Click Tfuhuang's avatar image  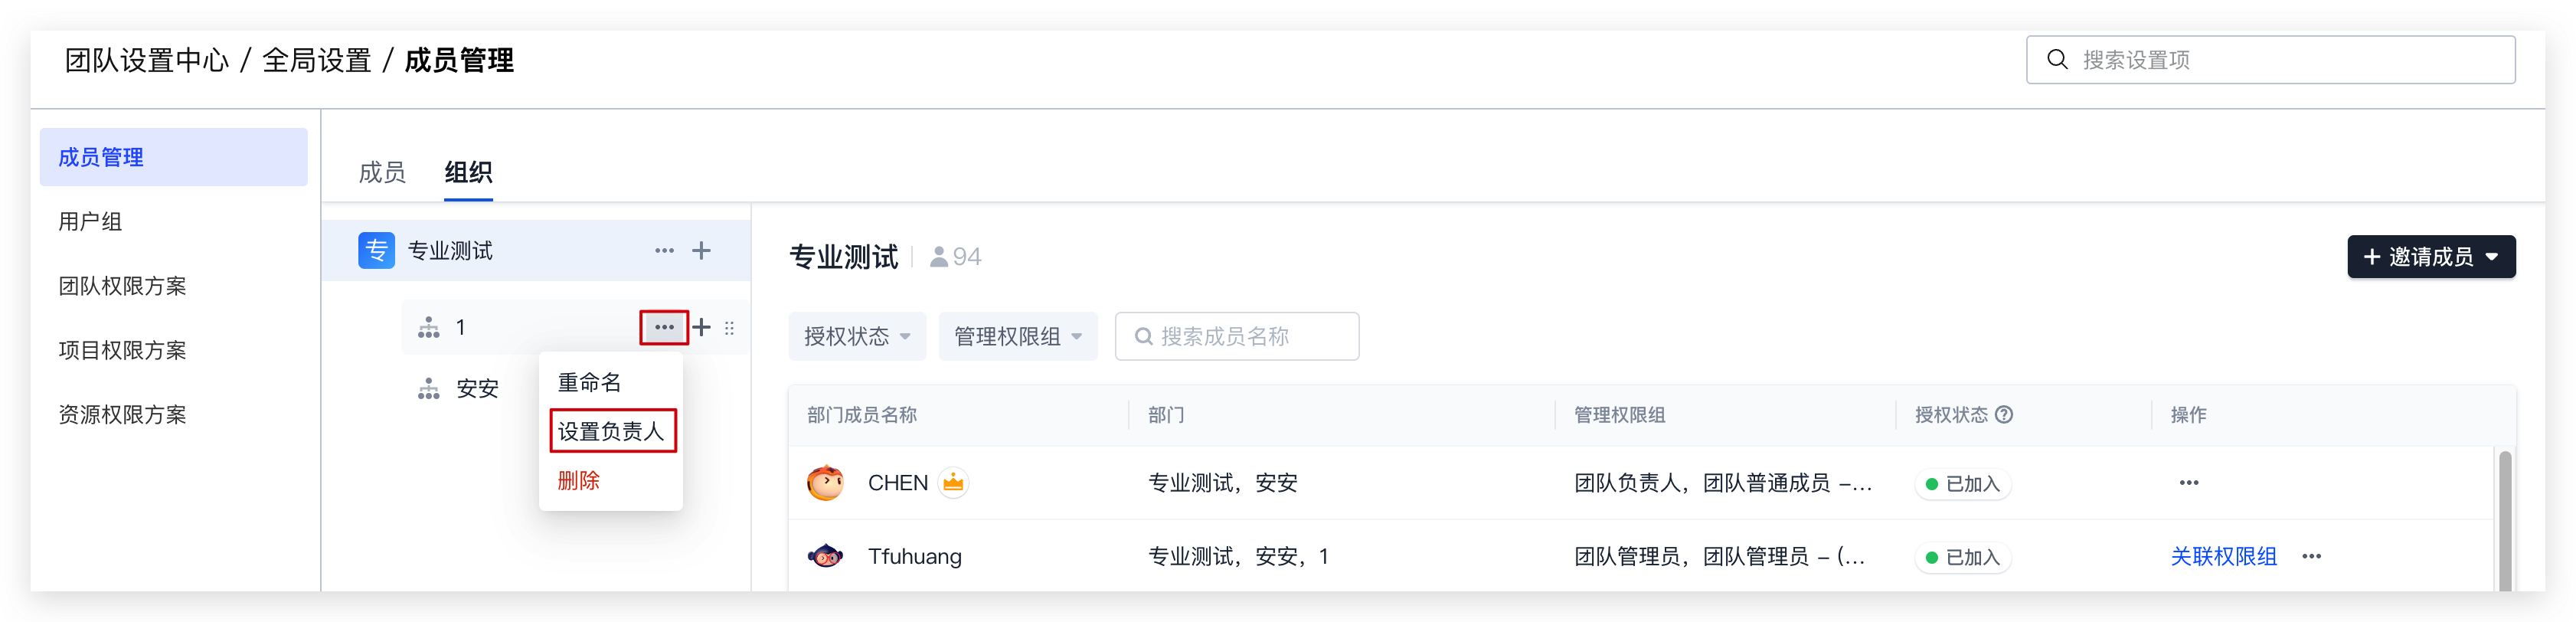826,556
